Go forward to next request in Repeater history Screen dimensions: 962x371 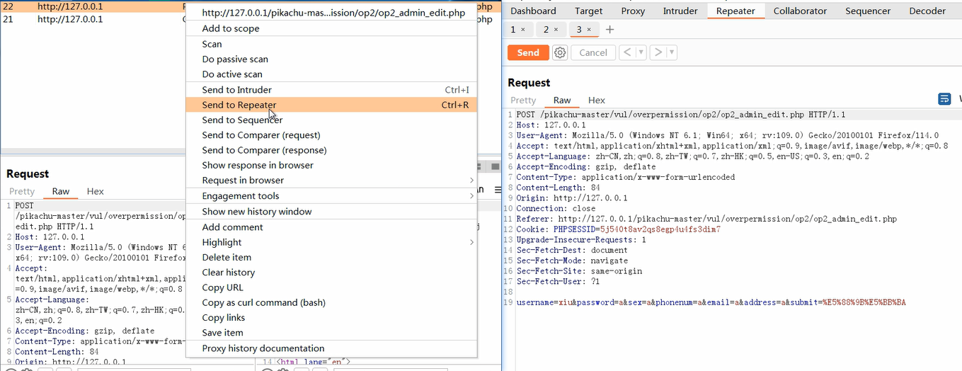point(658,52)
